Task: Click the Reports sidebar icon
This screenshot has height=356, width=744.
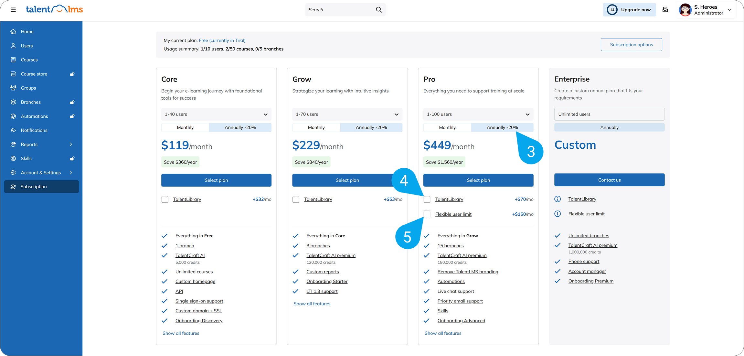Action: click(13, 144)
